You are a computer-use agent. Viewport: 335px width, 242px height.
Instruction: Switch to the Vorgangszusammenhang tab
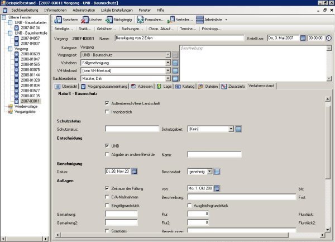click(x=104, y=87)
